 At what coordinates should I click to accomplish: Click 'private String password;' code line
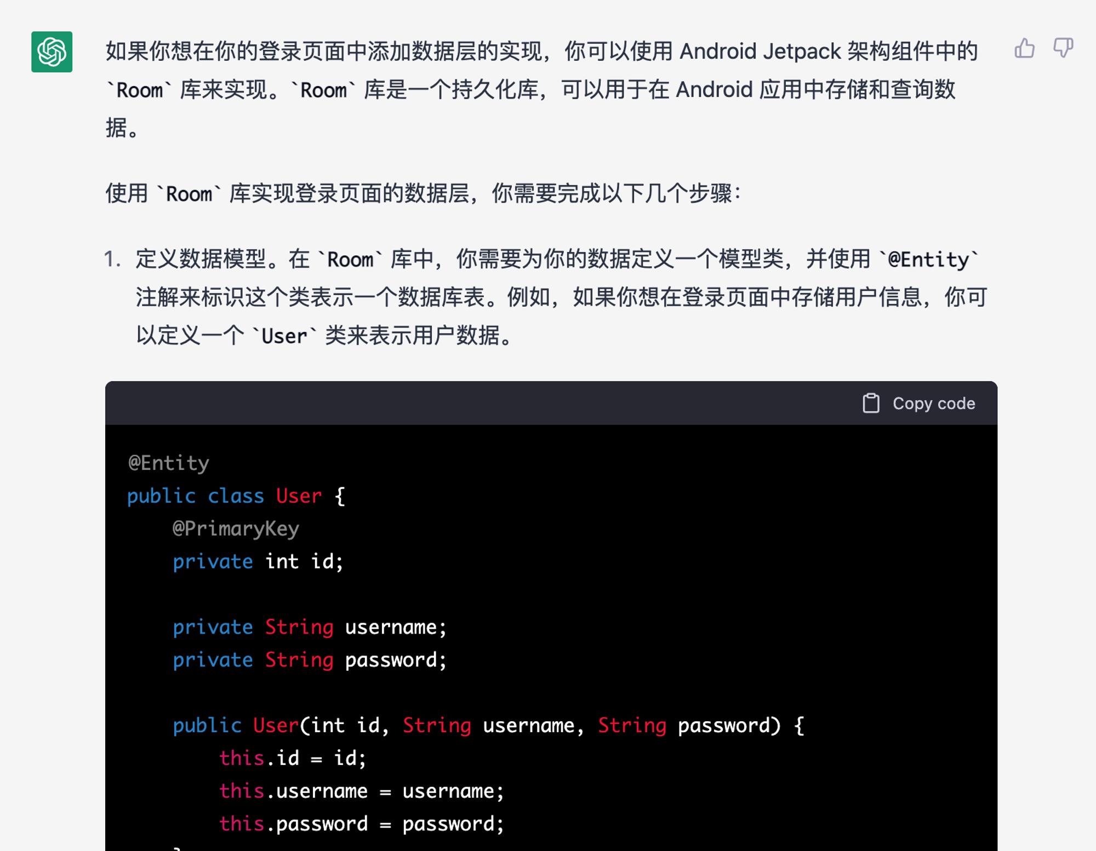click(310, 660)
